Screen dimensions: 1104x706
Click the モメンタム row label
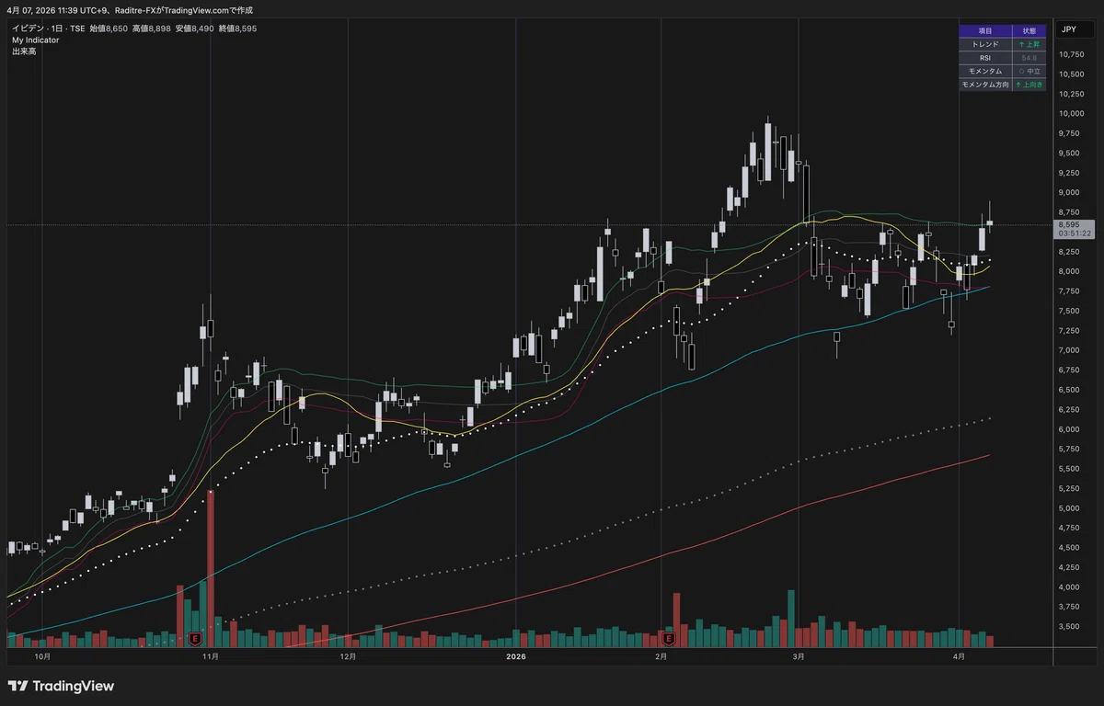point(984,71)
